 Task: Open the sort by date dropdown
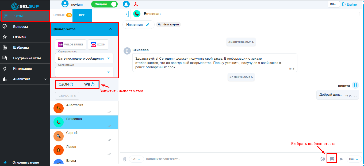point(84,58)
